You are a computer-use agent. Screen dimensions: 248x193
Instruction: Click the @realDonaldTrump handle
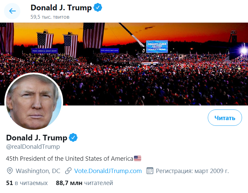(x=33, y=147)
